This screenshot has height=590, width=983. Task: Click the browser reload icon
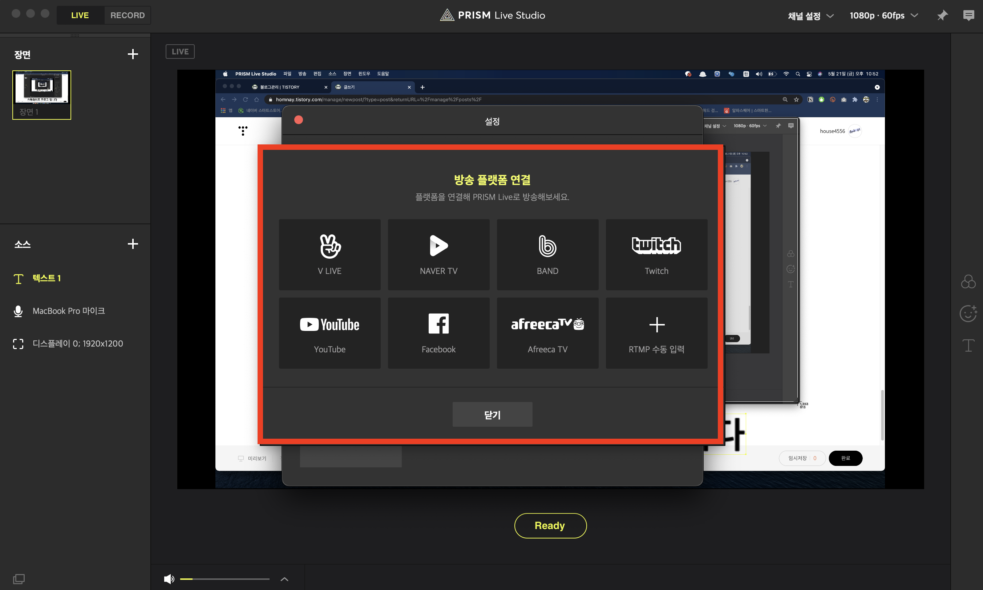[x=245, y=99]
